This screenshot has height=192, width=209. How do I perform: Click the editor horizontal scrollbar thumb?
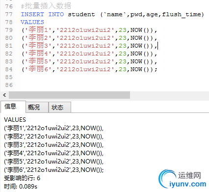(x=69, y=95)
